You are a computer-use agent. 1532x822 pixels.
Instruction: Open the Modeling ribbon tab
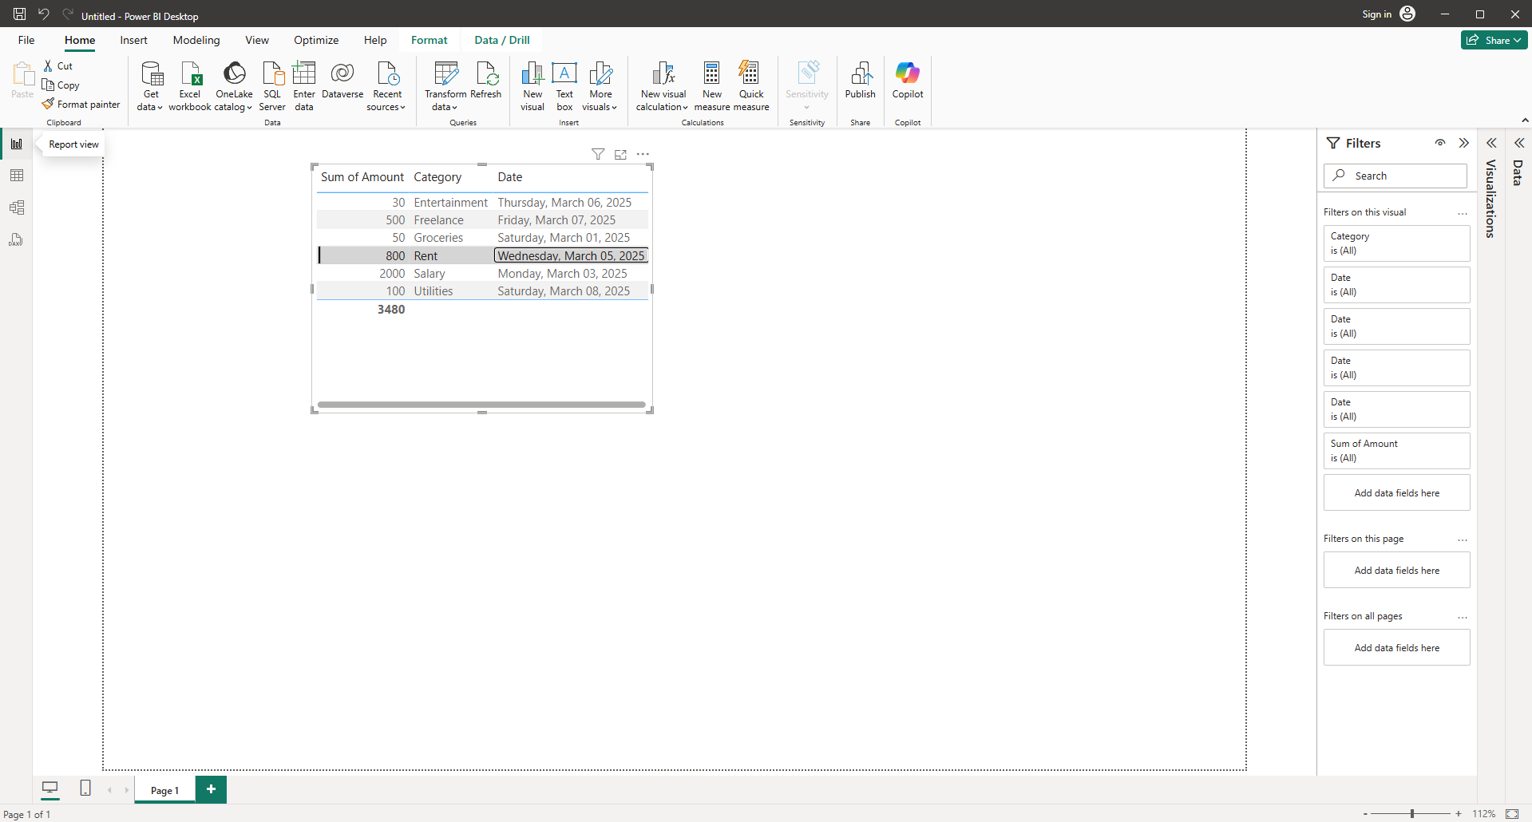tap(196, 40)
